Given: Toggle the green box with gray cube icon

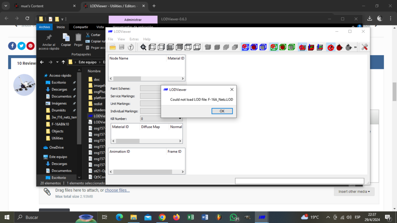Looking at the screenshot, I should tap(292, 47).
